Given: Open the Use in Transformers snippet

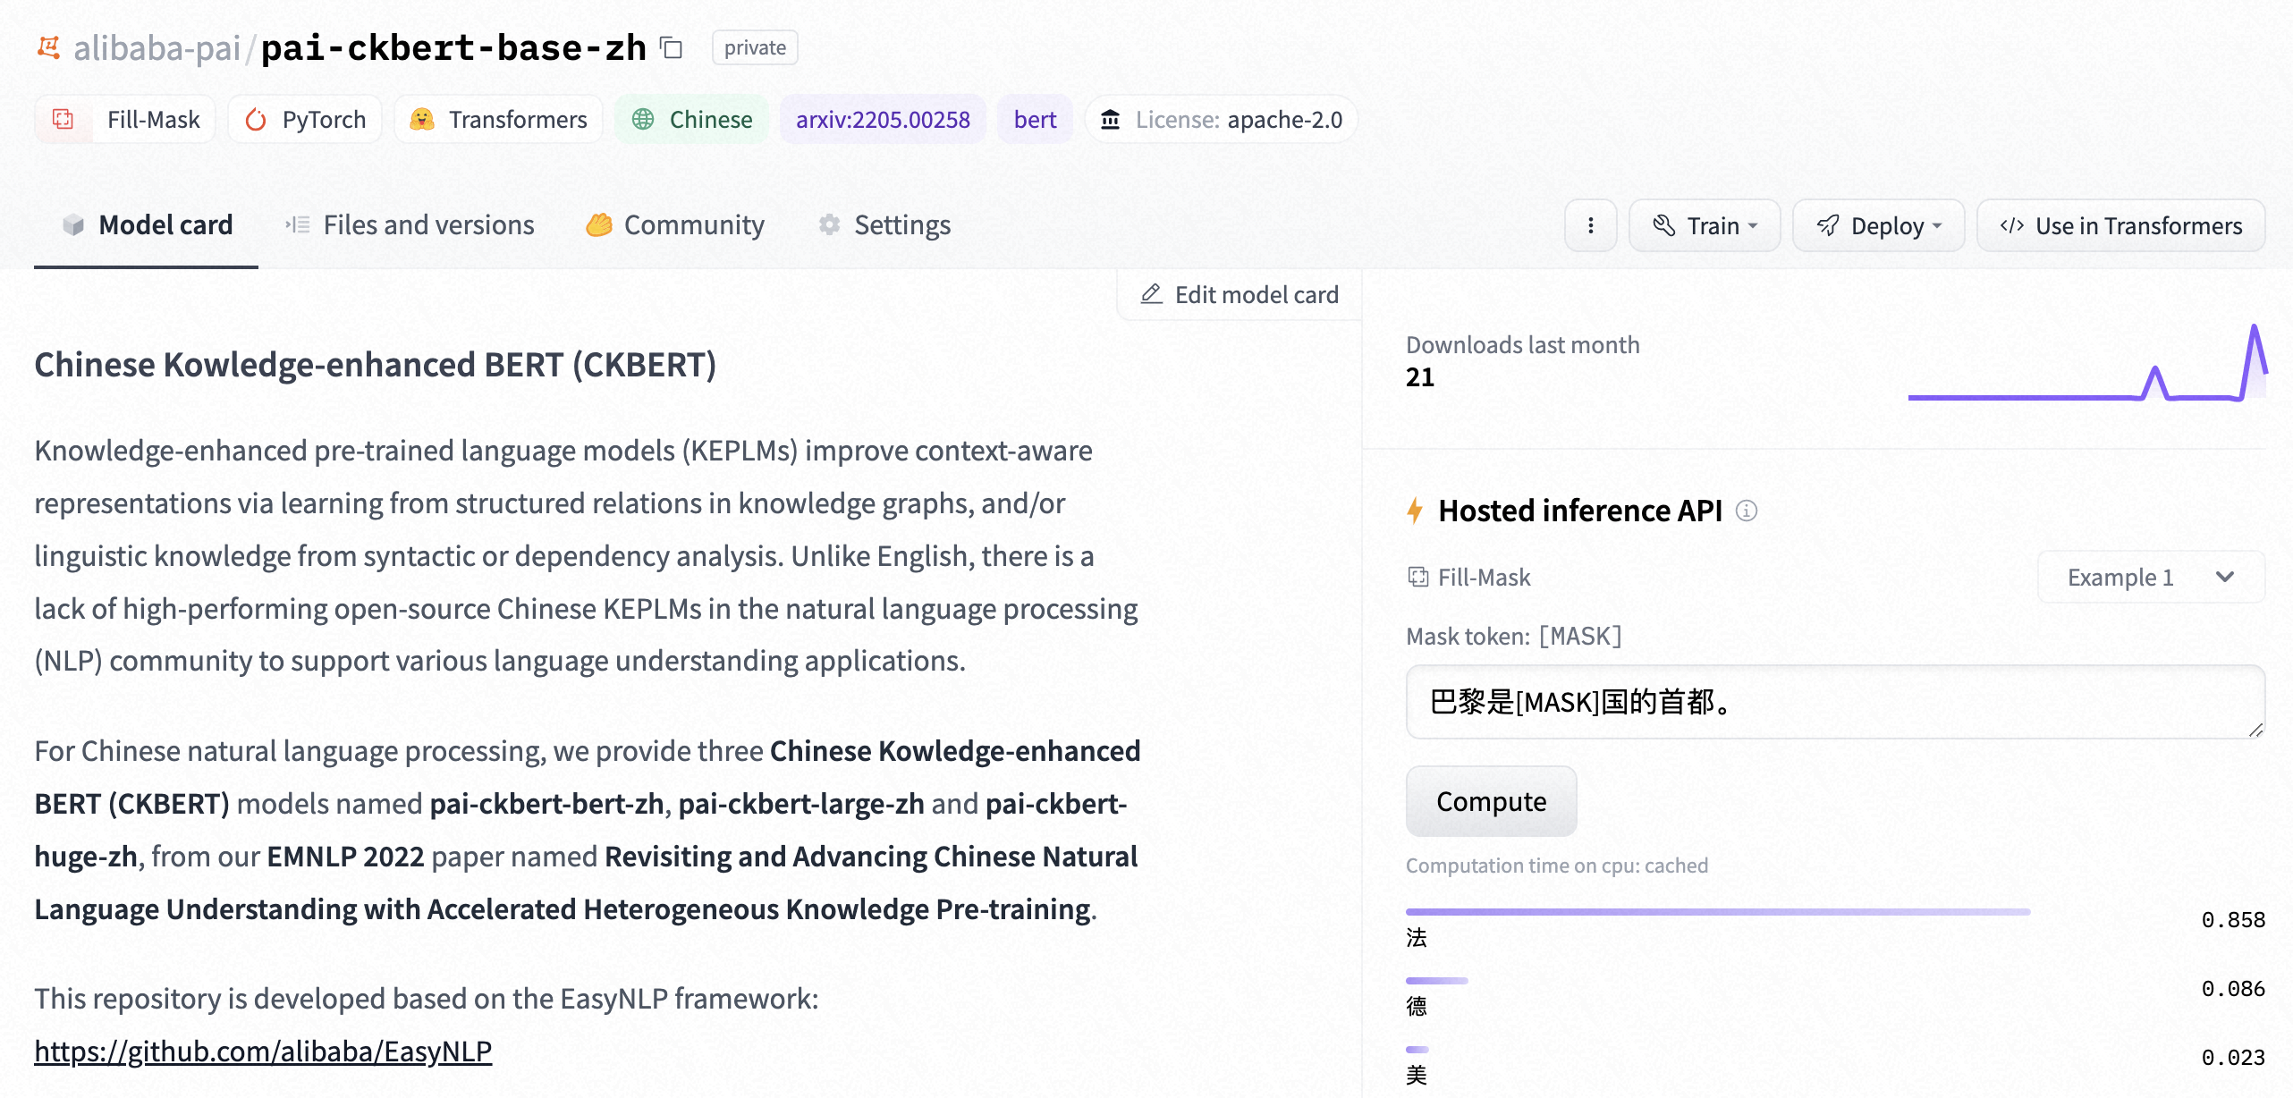Looking at the screenshot, I should 2120,225.
